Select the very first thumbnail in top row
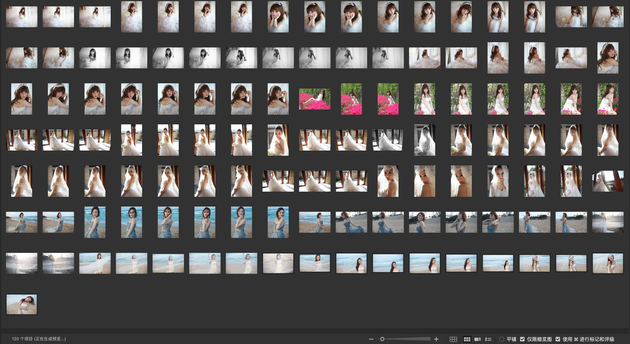 pos(22,17)
